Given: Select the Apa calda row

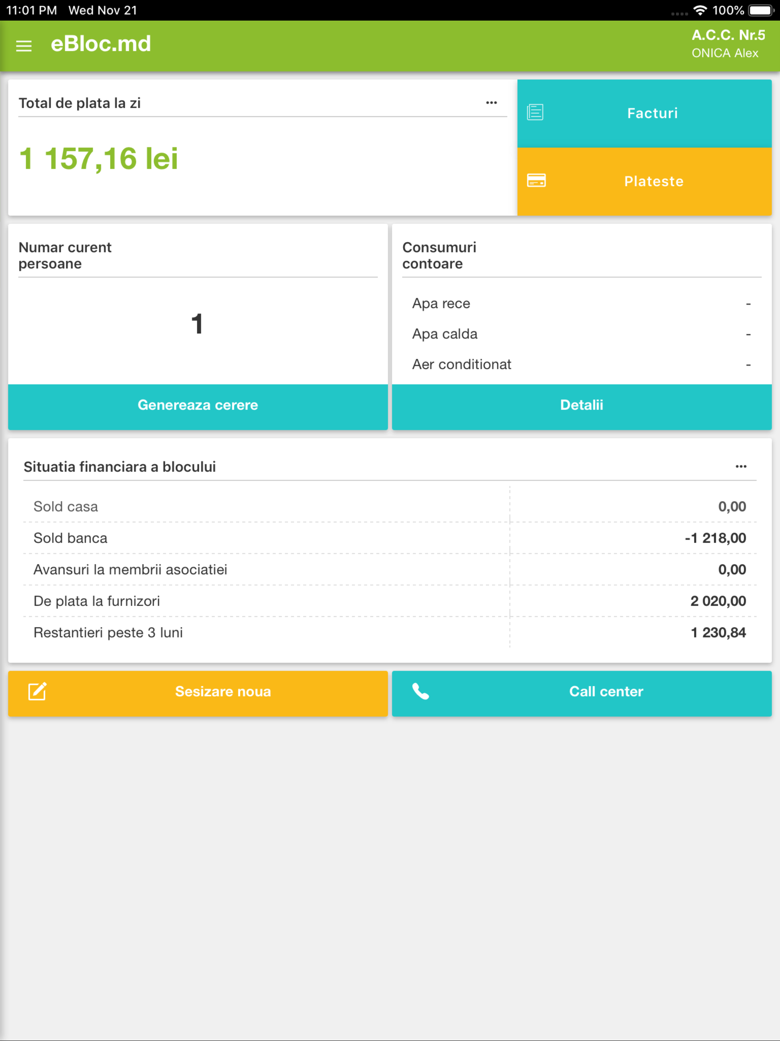Looking at the screenshot, I should coord(582,334).
